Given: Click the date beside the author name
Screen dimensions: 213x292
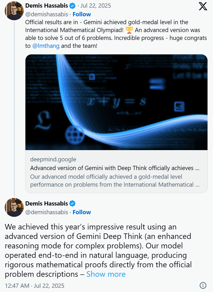Looking at the screenshot, I should coord(95,5).
